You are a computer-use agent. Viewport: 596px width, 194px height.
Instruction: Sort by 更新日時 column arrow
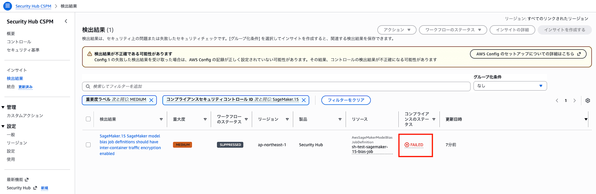click(586, 119)
